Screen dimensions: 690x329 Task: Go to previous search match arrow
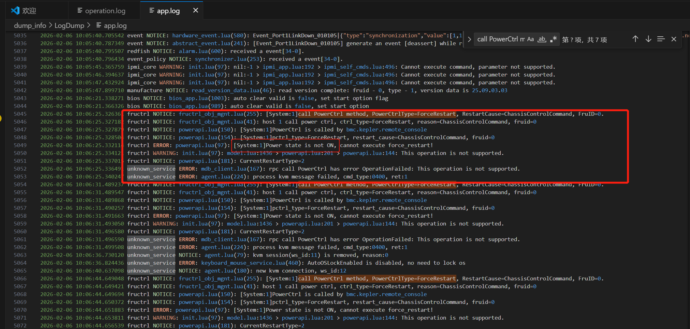tap(635, 39)
